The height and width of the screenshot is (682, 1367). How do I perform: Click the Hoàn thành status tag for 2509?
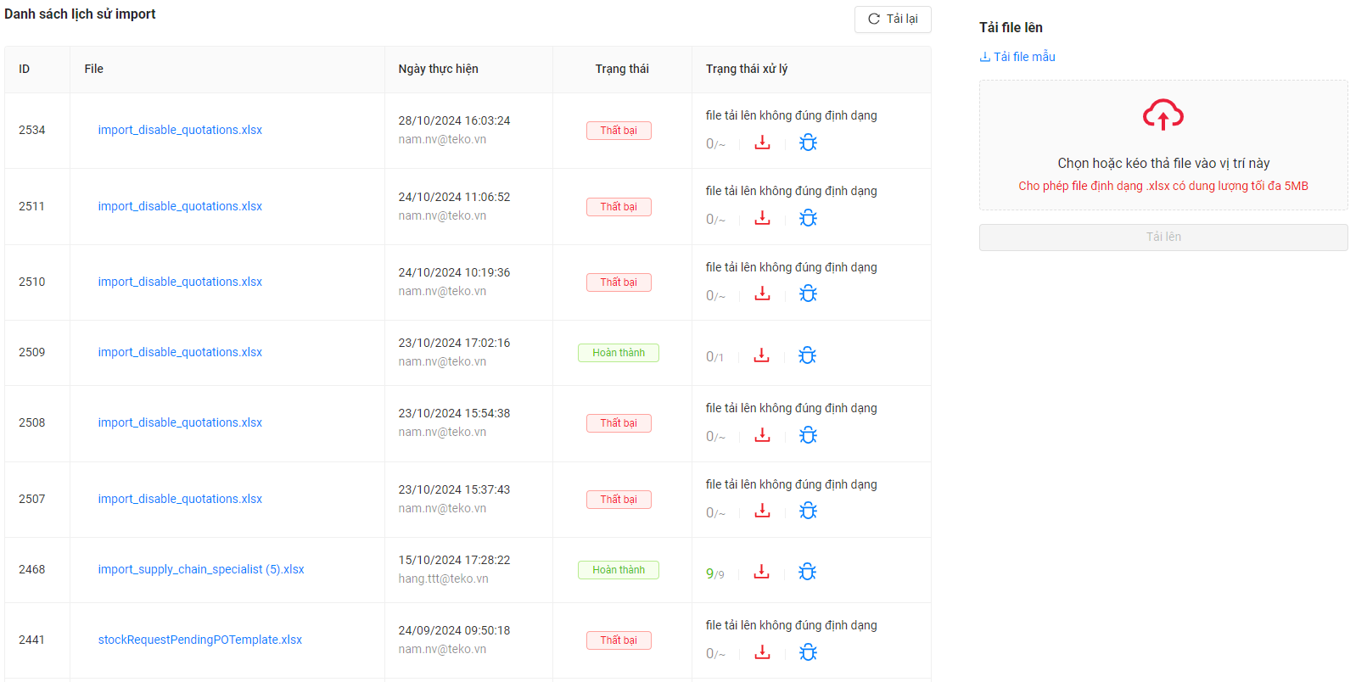pos(619,353)
